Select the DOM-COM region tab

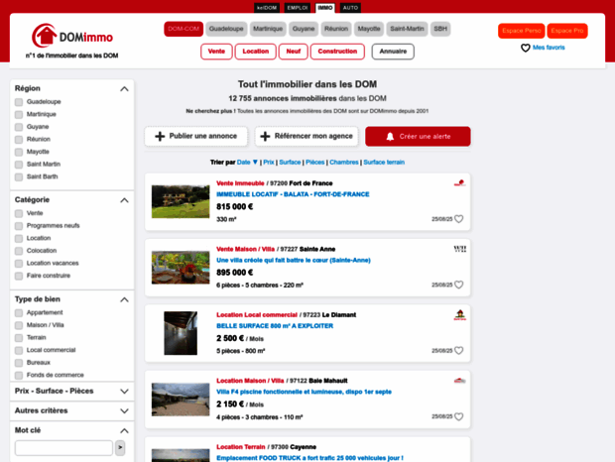[184, 29]
